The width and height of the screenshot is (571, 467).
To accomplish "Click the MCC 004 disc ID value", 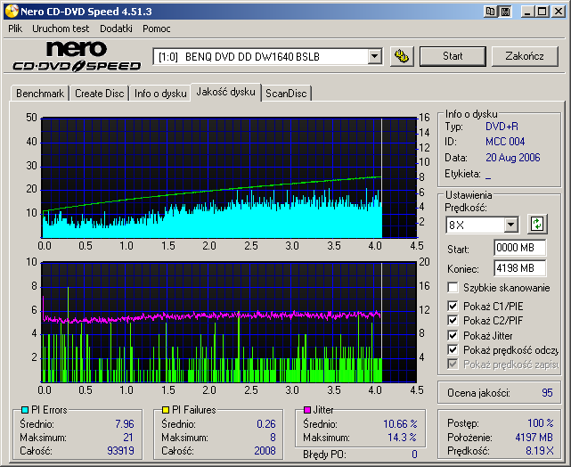I will (x=505, y=142).
